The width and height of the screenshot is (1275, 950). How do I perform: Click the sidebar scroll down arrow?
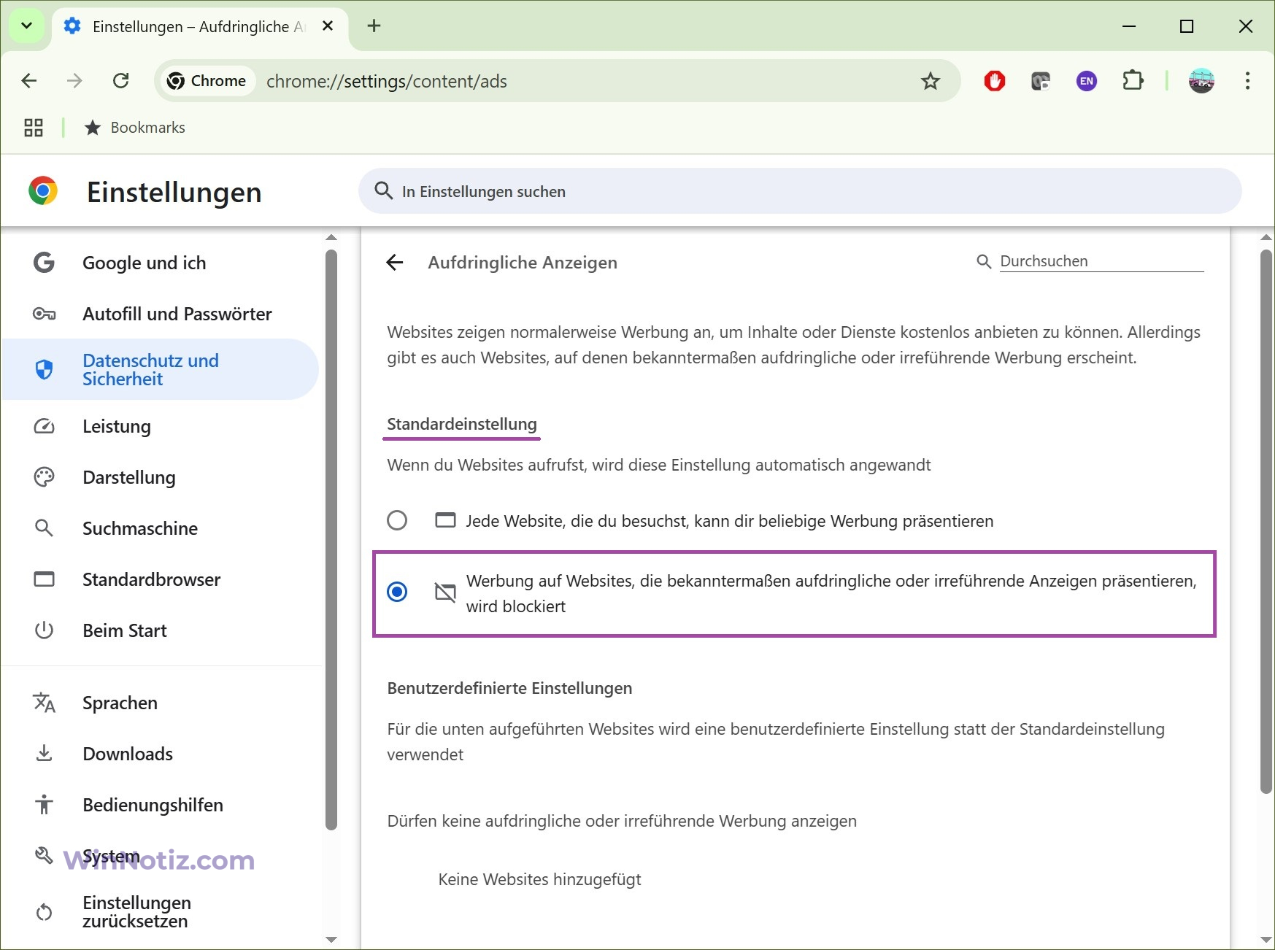click(x=331, y=940)
